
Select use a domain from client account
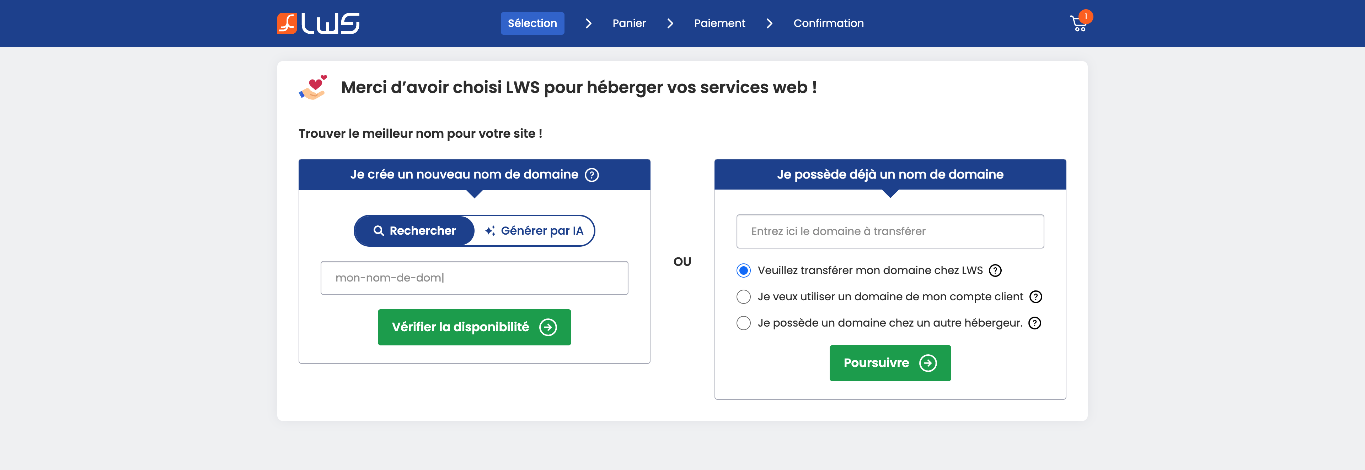[743, 297]
